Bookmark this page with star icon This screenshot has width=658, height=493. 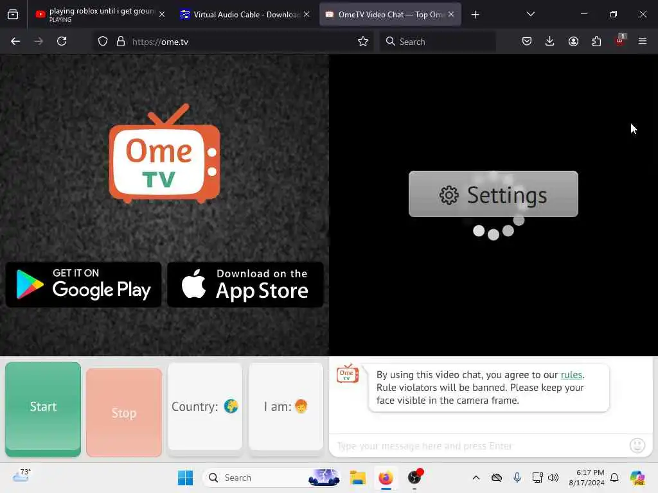click(363, 41)
